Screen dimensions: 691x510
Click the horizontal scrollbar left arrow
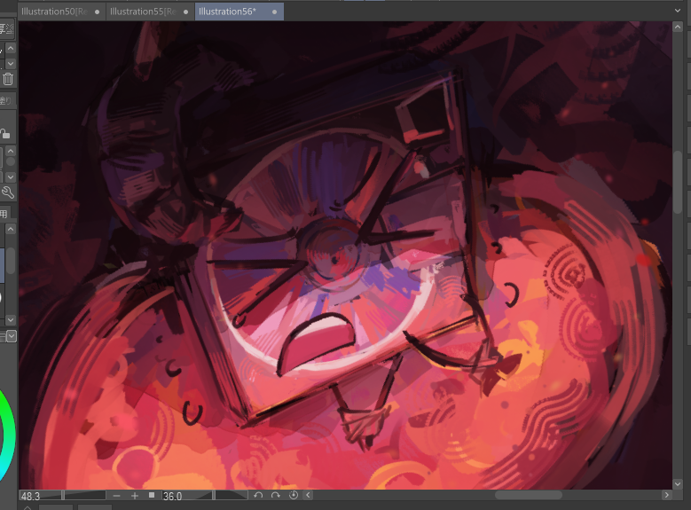coord(309,496)
